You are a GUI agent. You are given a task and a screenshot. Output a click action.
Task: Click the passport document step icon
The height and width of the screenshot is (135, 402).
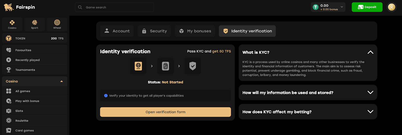tap(138, 66)
